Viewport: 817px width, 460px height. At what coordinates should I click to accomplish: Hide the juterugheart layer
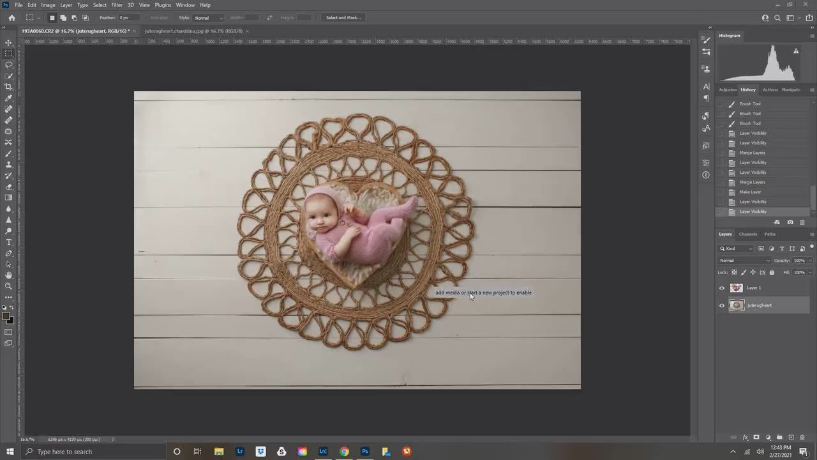point(722,305)
